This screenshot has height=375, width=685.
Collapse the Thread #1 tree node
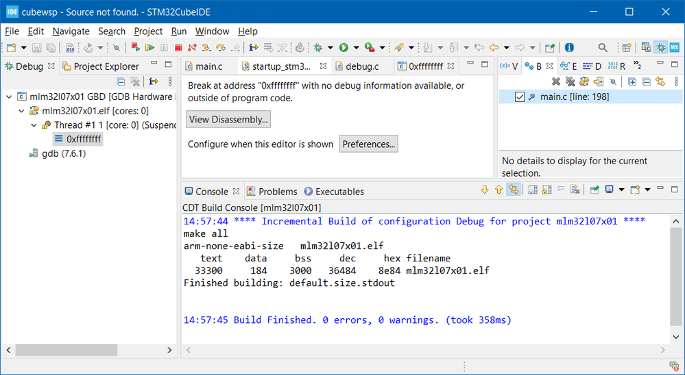pos(34,125)
